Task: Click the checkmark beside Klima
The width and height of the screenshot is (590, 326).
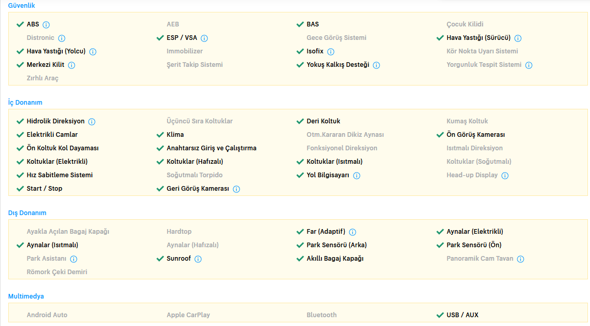Action: click(160, 135)
